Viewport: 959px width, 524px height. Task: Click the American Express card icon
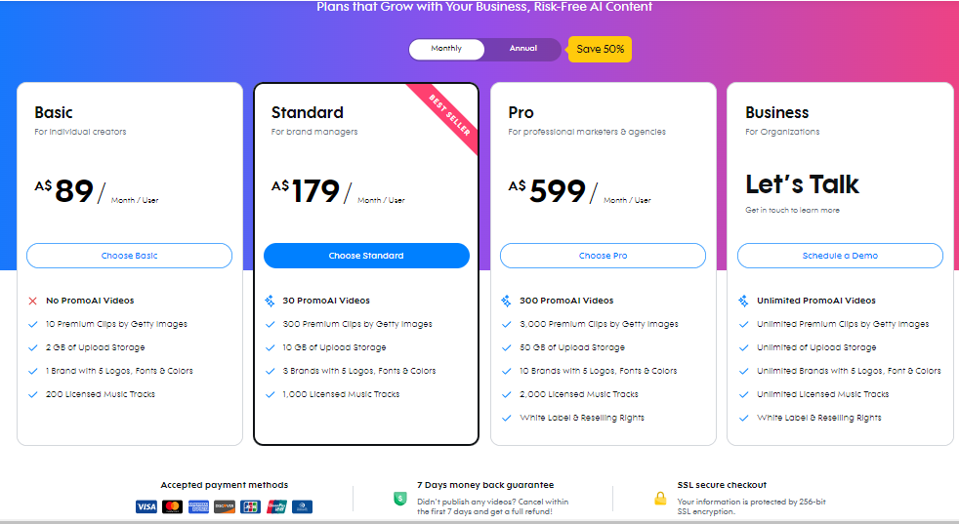tap(198, 506)
